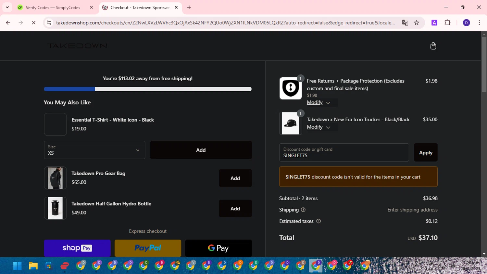Open the browser extensions puzzle icon

pos(447,23)
